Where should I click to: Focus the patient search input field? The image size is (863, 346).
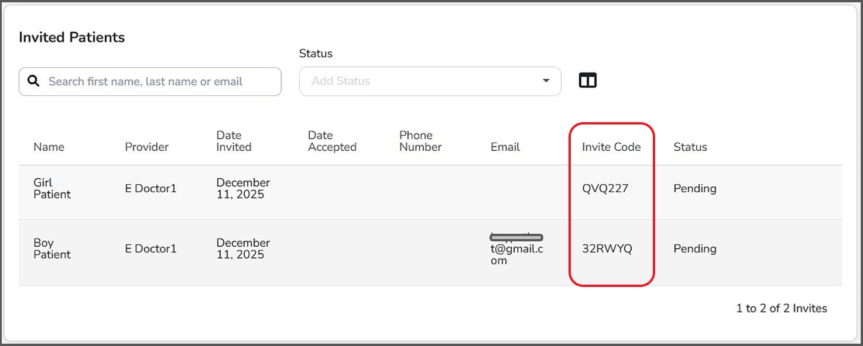(x=158, y=82)
